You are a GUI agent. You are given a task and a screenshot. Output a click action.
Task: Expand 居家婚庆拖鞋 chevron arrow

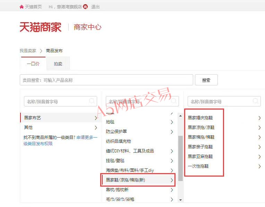(259, 118)
